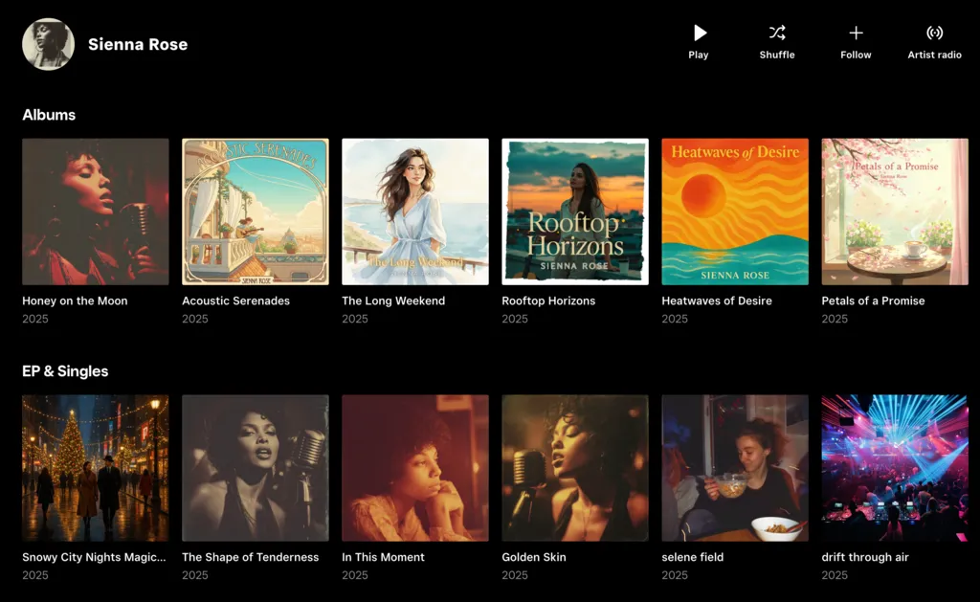Viewport: 980px width, 602px height.
Task: Open the Albums section heading
Action: point(49,115)
